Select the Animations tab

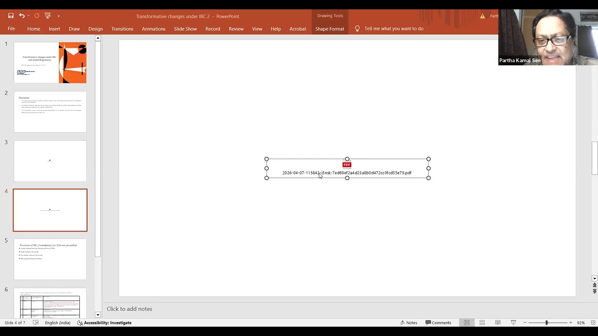pyautogui.click(x=154, y=28)
